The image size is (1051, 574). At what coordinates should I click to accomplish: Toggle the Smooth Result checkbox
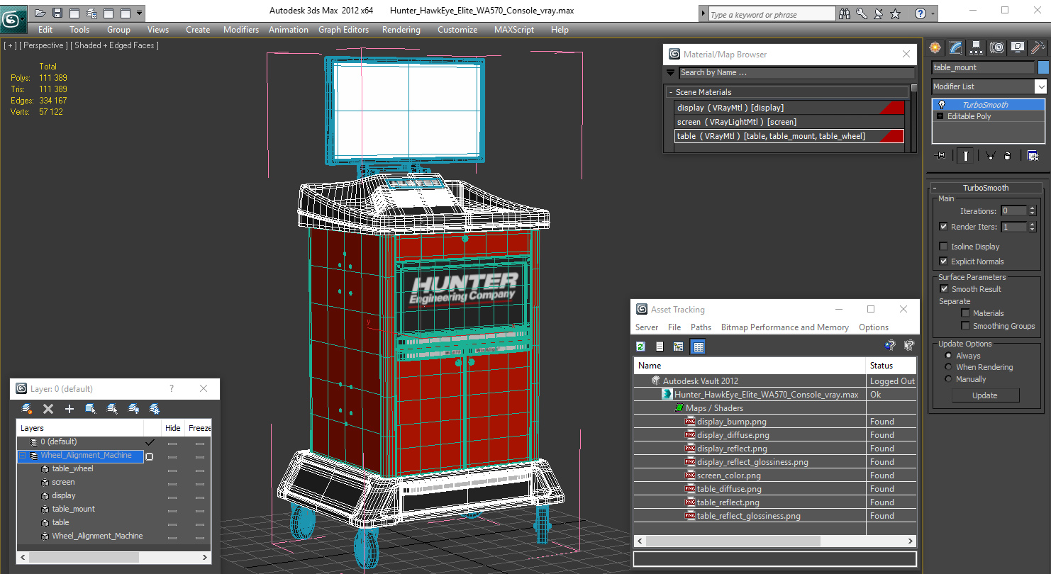(x=944, y=289)
